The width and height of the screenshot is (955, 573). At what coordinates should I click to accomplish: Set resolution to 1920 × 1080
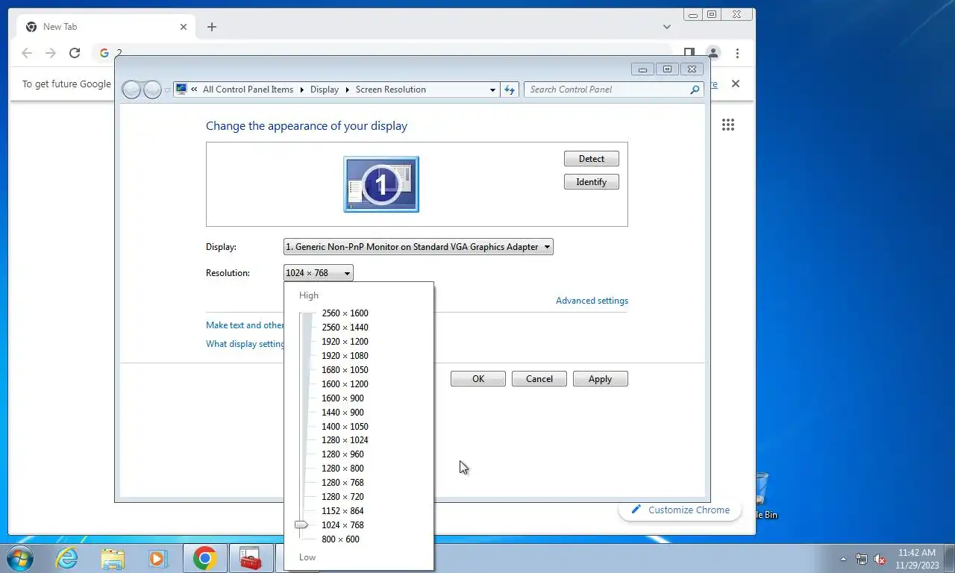(345, 356)
